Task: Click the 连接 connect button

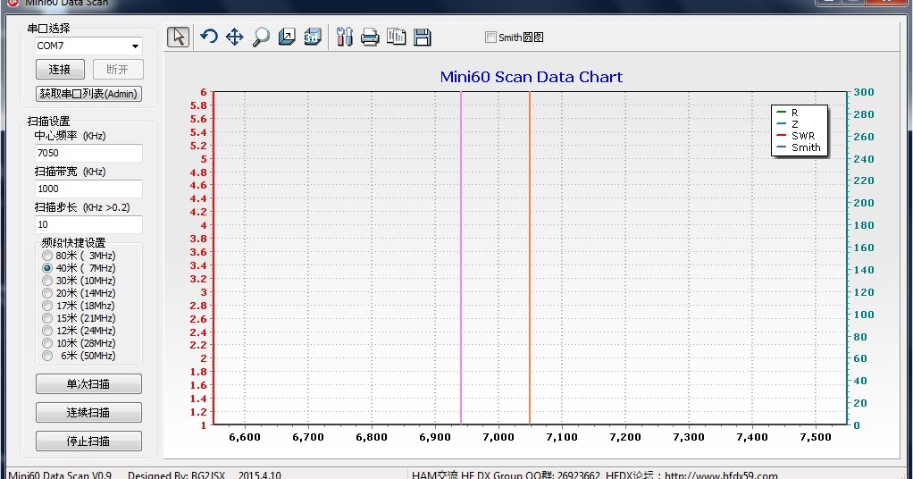Action: [x=60, y=70]
